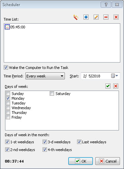Uncheck the Monday checkbox
Screen dimensions: 124x169
(8, 98)
